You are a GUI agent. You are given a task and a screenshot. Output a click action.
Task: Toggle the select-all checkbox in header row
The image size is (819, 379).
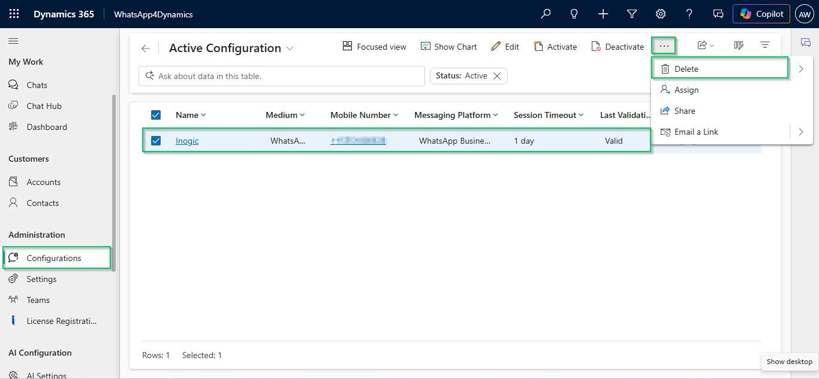pyautogui.click(x=156, y=115)
